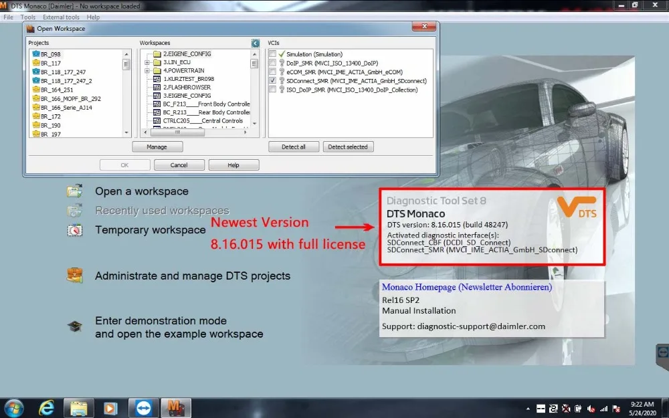Select project BR_172
Image resolution: width=669 pixels, height=418 pixels.
point(50,116)
